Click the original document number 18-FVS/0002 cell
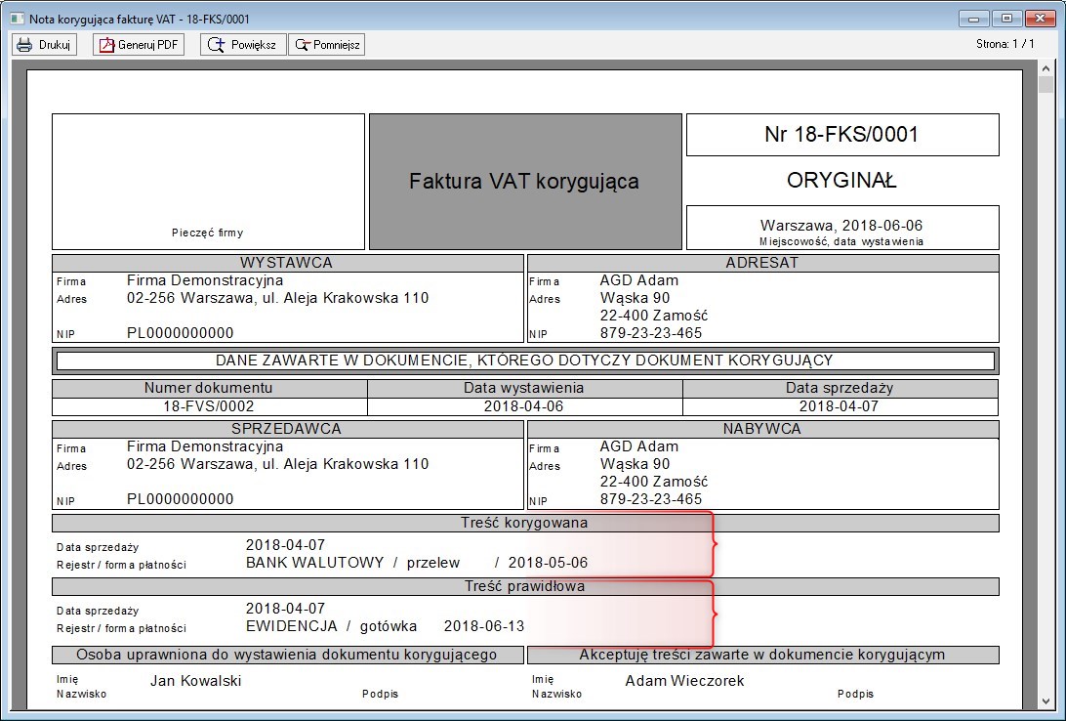The width and height of the screenshot is (1066, 721). click(x=209, y=406)
